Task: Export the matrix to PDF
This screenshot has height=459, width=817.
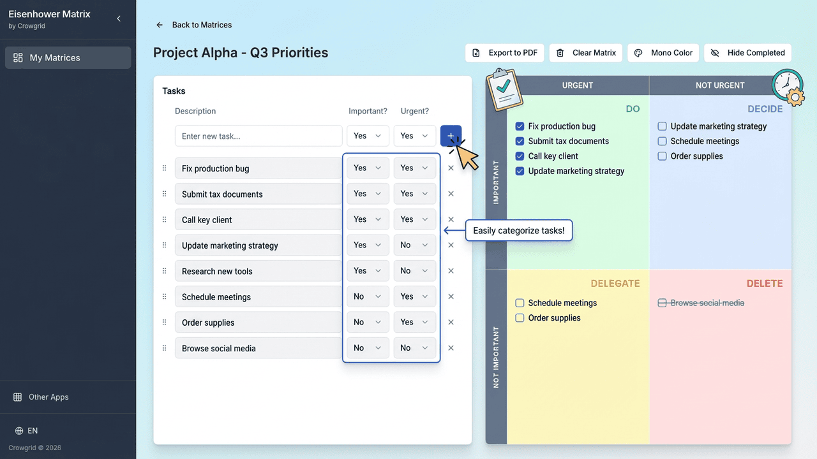Action: (x=505, y=53)
